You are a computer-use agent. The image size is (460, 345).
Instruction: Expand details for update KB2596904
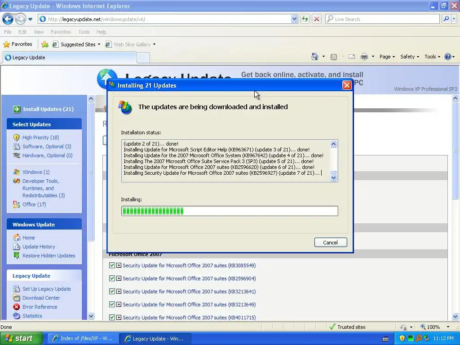(x=119, y=278)
